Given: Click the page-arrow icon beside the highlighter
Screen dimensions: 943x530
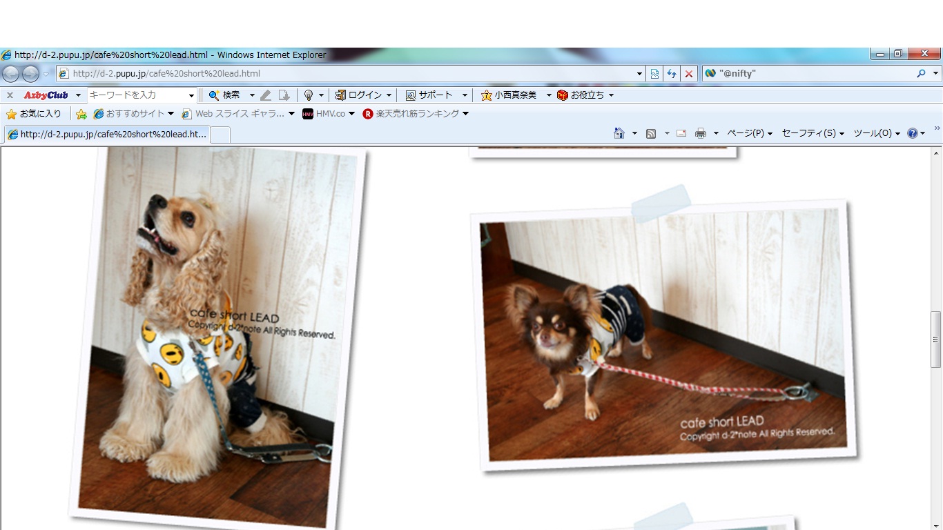Looking at the screenshot, I should [284, 95].
